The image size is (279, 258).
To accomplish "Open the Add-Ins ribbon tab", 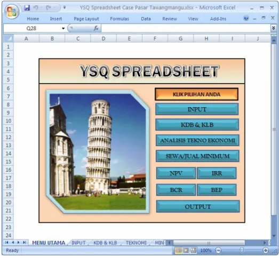I will click(x=218, y=19).
